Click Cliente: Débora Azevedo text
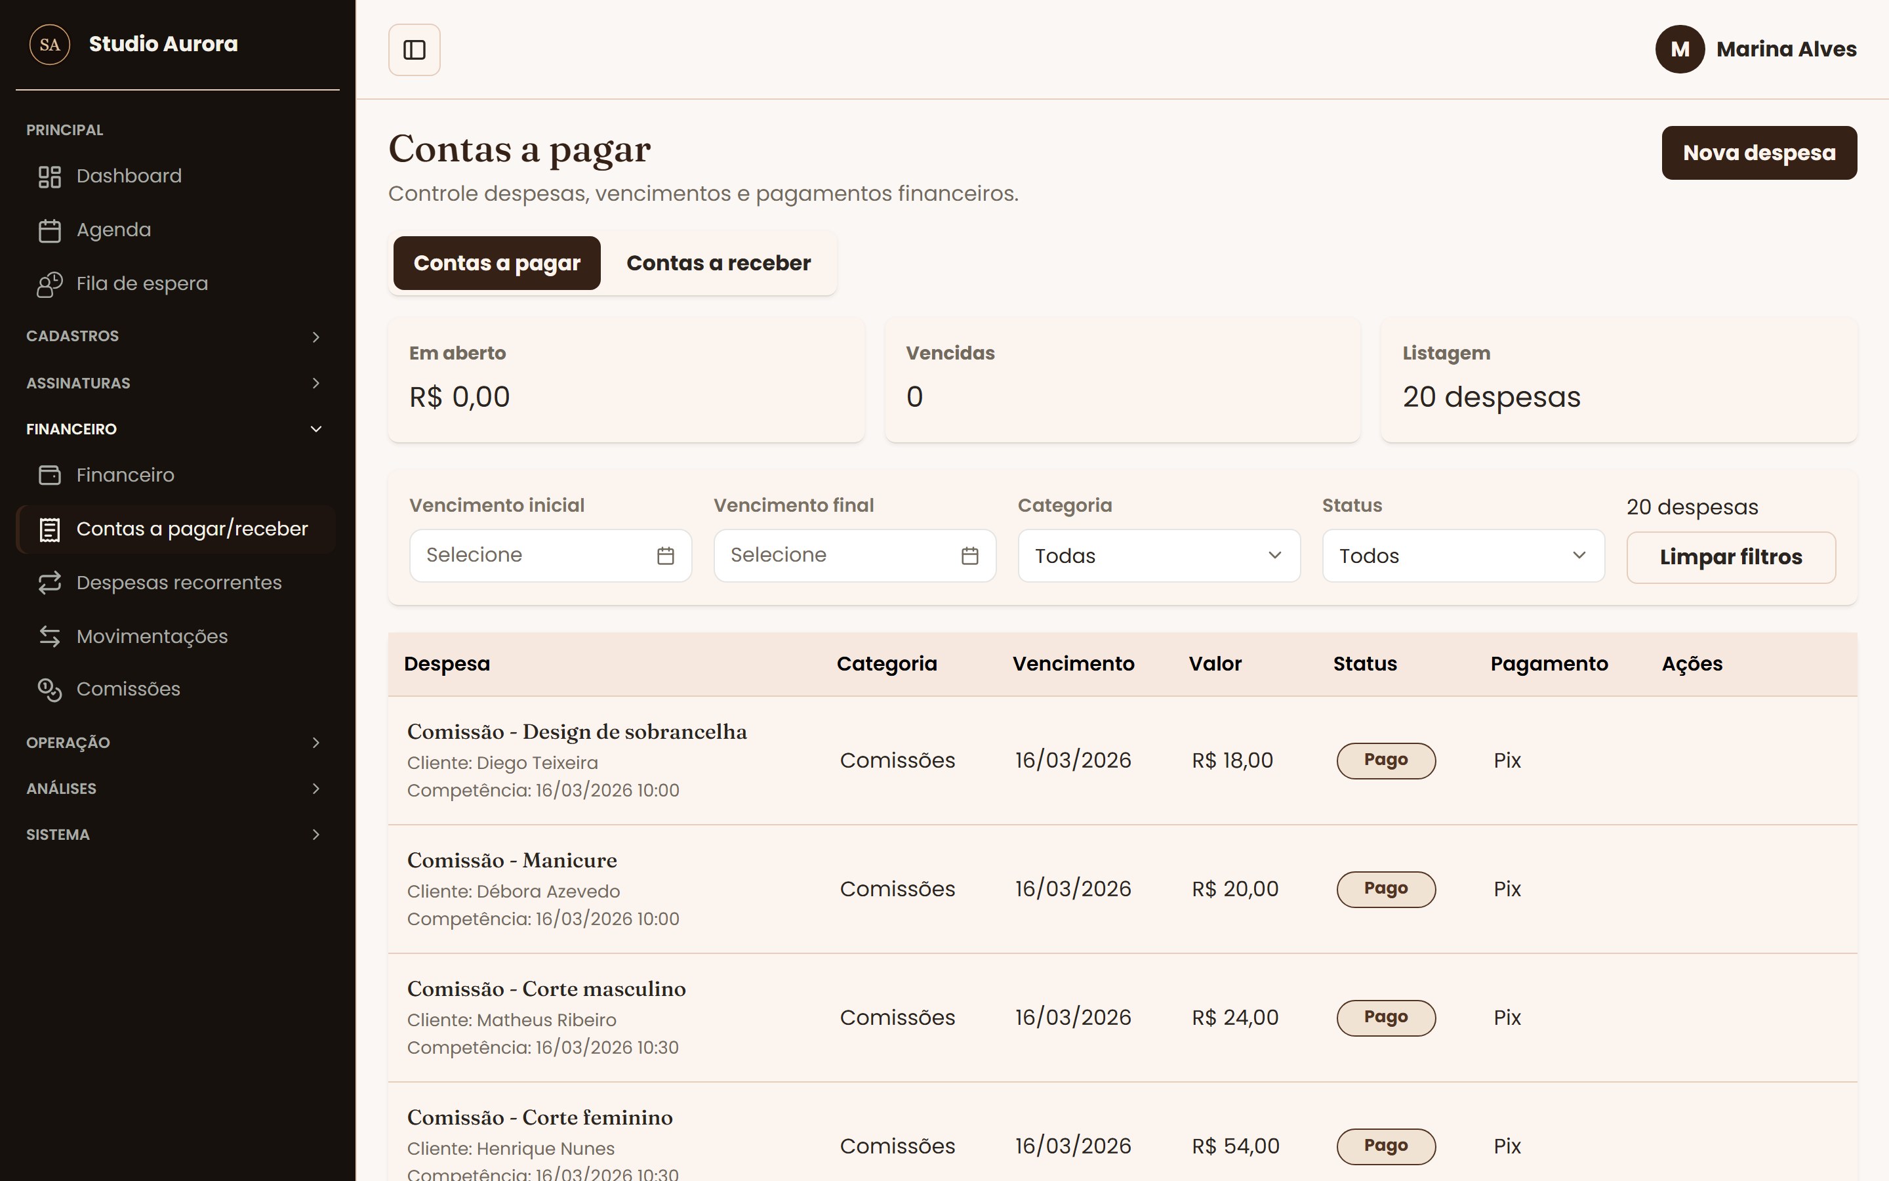Viewport: 1889px width, 1181px height. pos(514,892)
